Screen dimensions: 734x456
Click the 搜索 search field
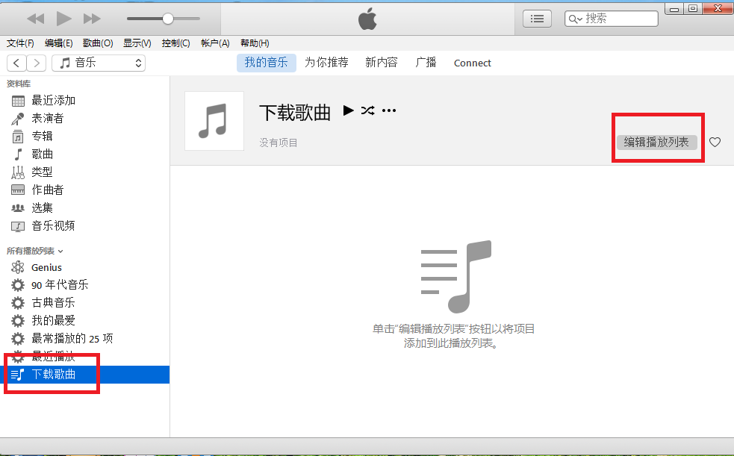click(612, 19)
